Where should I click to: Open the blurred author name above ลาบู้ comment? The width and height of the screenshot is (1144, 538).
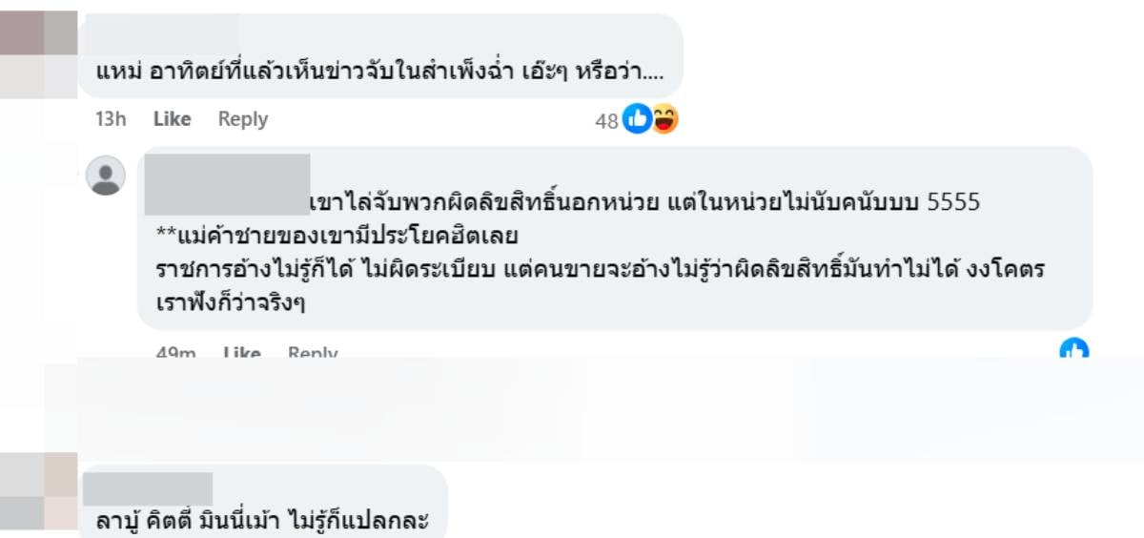(147, 487)
